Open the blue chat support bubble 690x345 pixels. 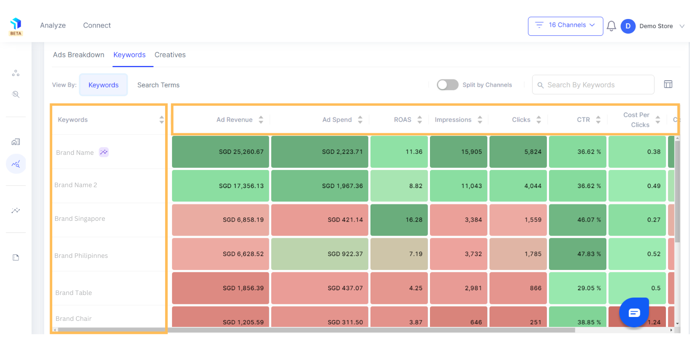(x=634, y=312)
